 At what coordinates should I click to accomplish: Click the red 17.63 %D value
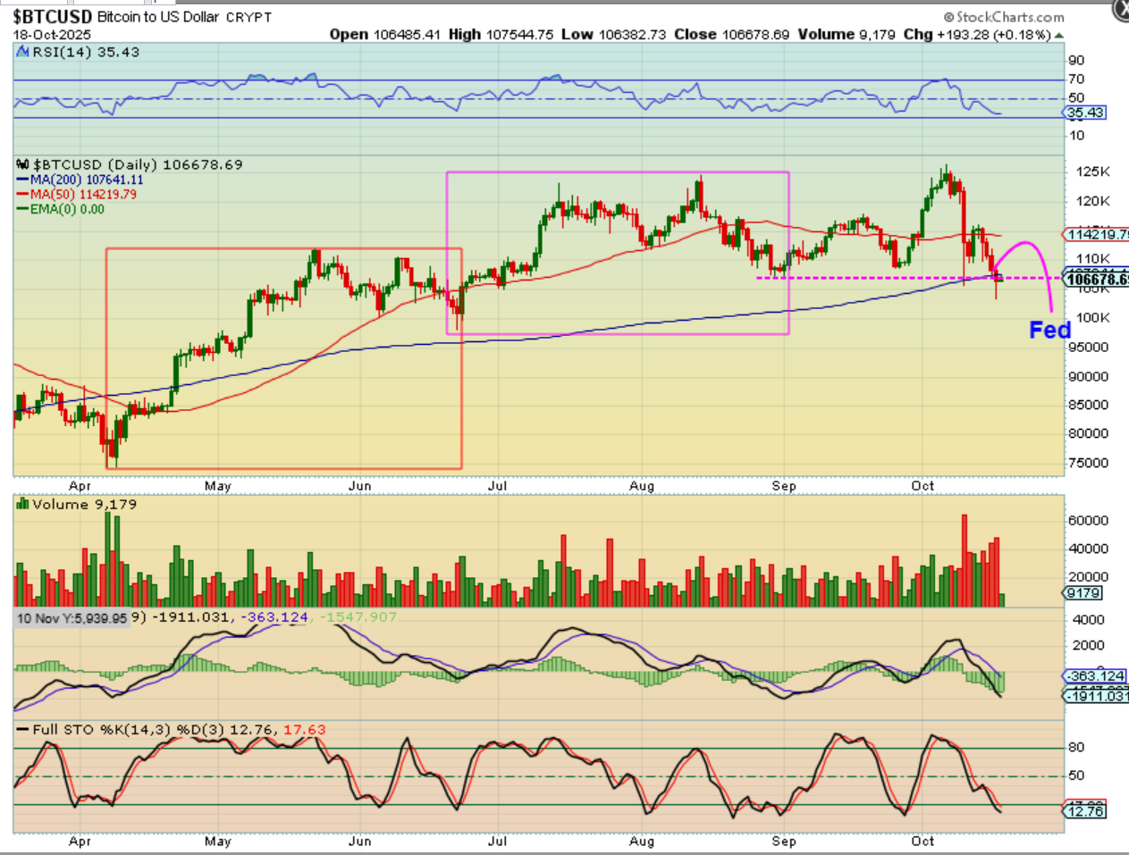(x=305, y=730)
